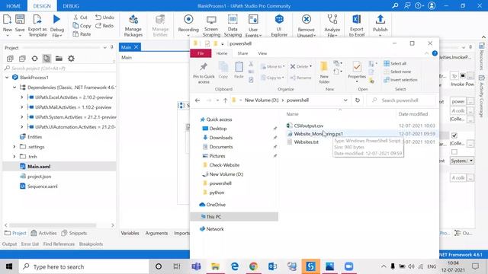Click the Publish icon
Screen dimensions: 488x274
[380, 19]
